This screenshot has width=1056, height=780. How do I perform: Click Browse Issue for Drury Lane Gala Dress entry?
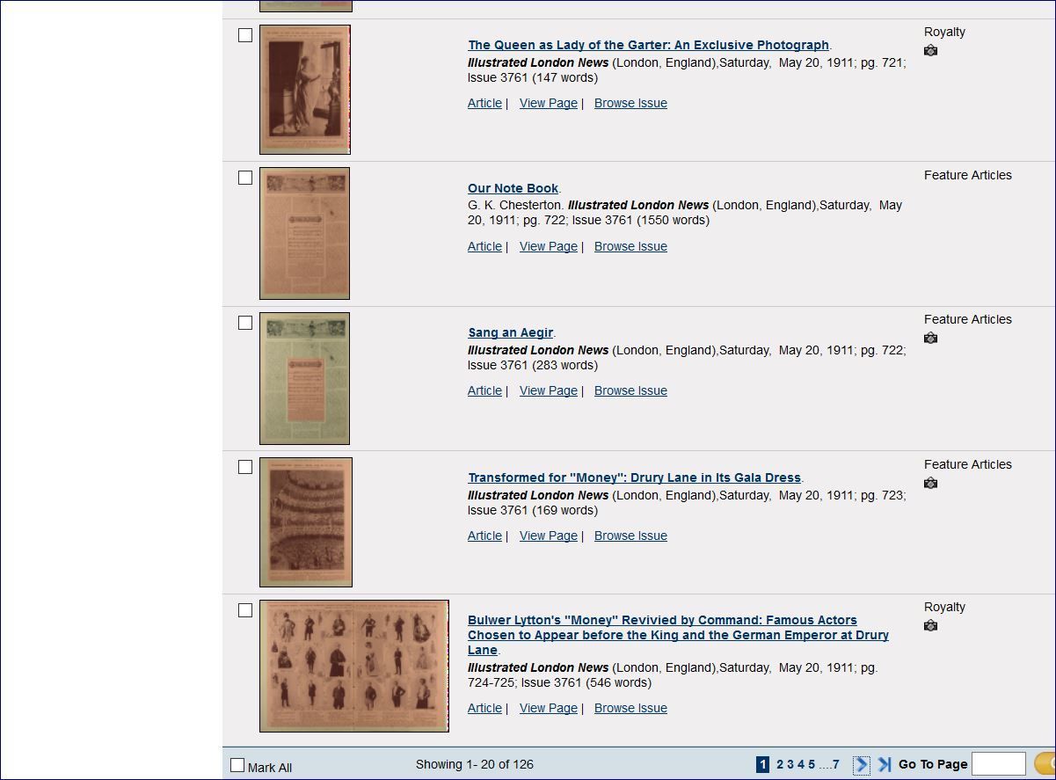(630, 536)
